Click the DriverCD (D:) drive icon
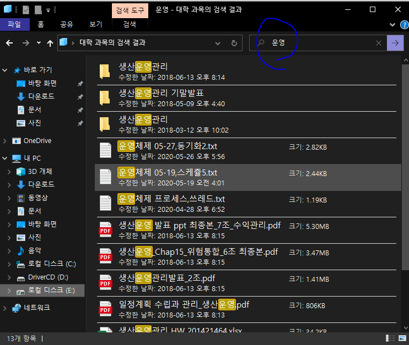This screenshot has height=345, width=409. point(21,278)
